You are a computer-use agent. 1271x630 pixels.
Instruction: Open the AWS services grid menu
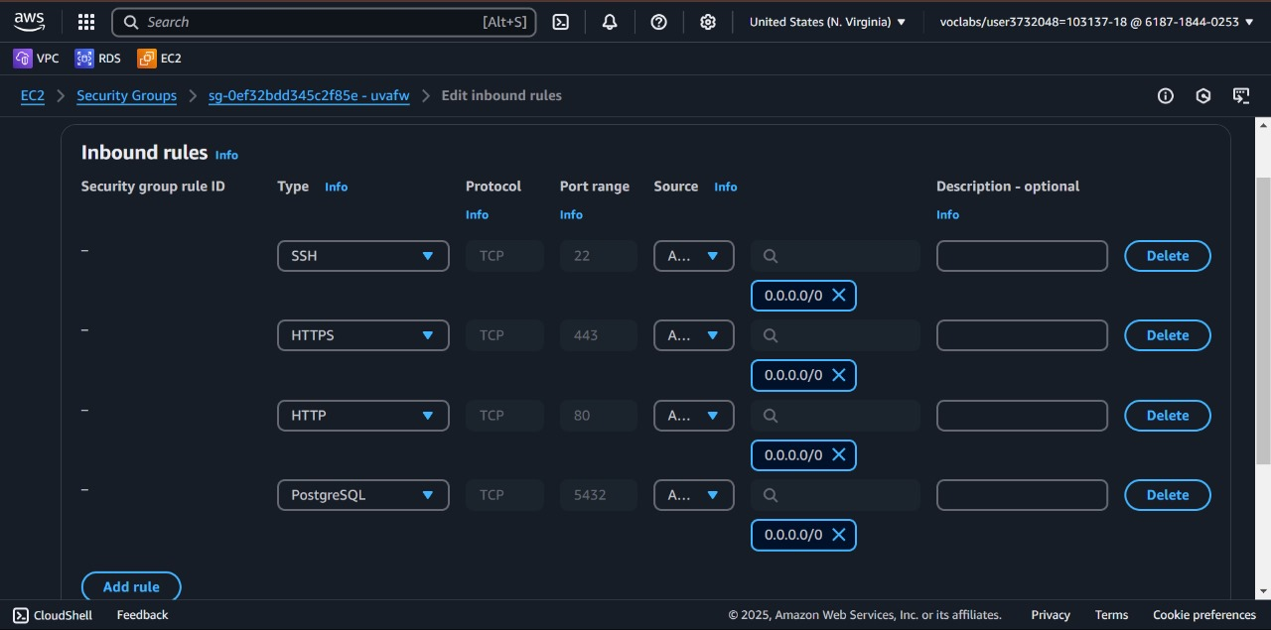[x=86, y=22]
